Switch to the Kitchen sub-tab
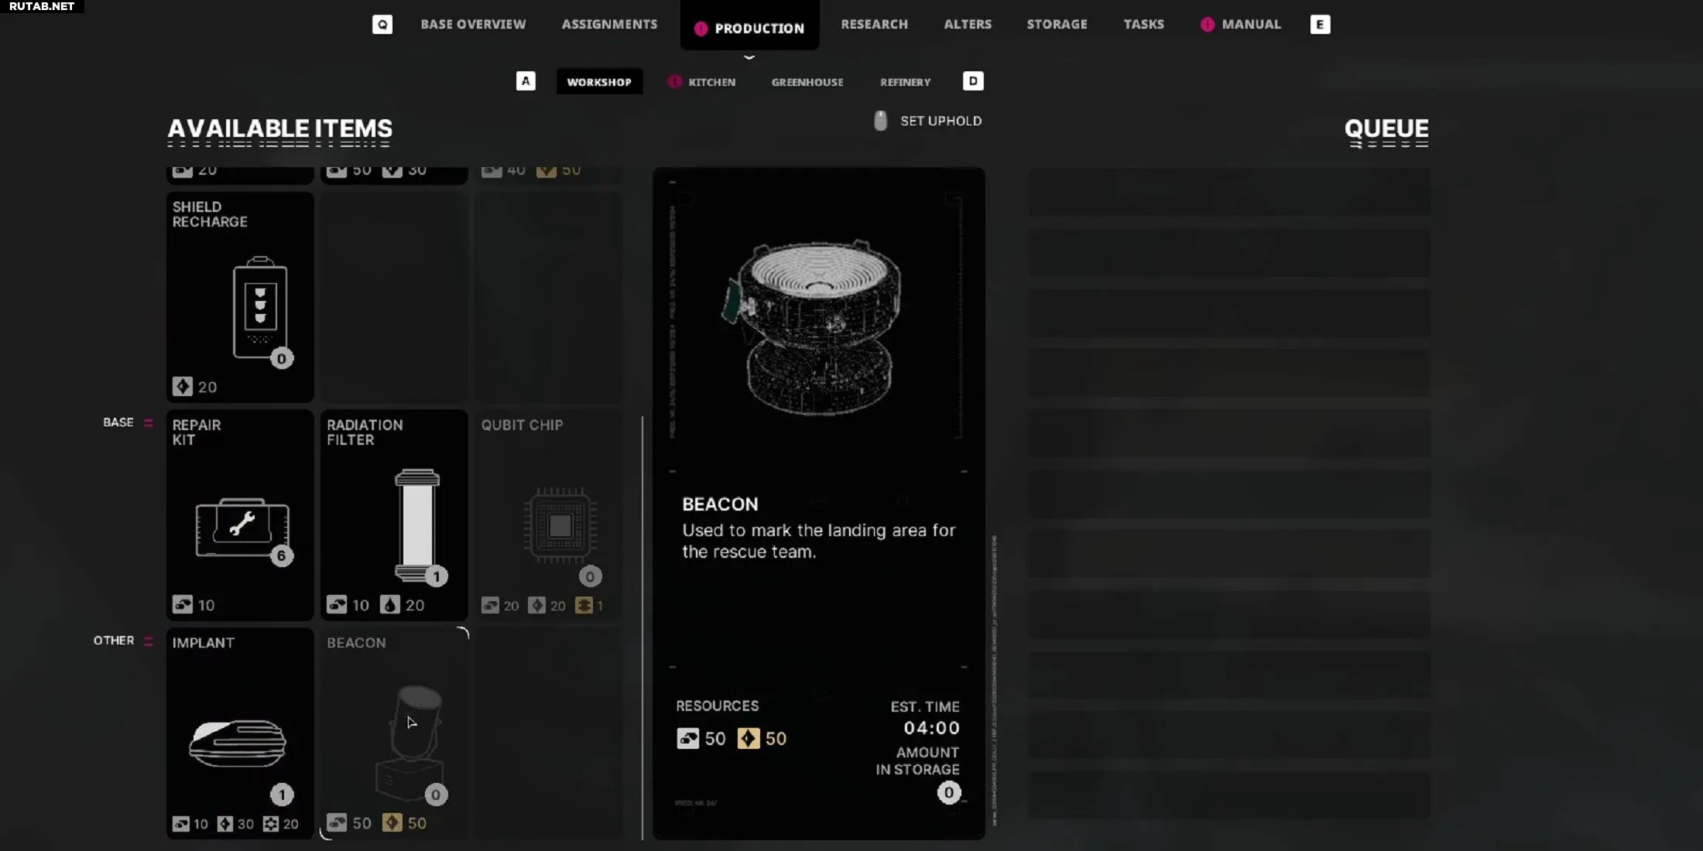 click(x=711, y=81)
